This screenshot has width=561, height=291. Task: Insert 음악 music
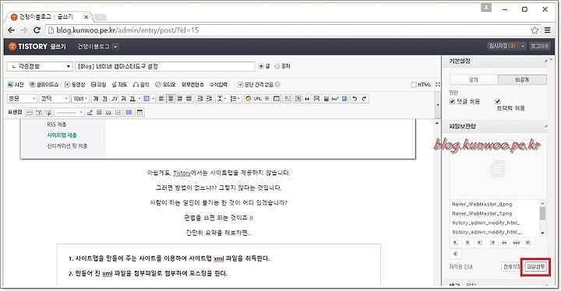tap(141, 84)
